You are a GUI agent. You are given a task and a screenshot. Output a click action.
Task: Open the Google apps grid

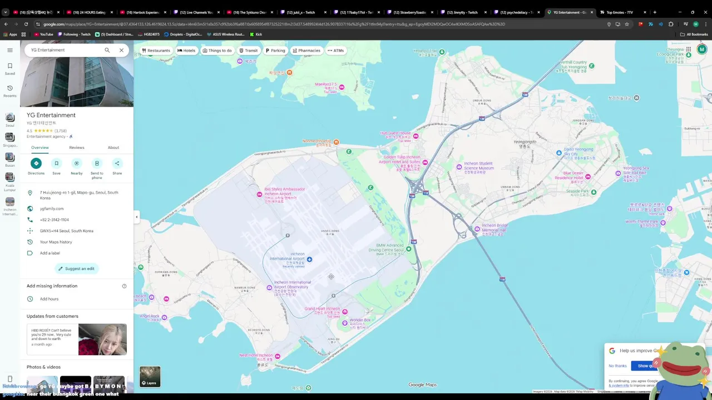pyautogui.click(x=689, y=49)
